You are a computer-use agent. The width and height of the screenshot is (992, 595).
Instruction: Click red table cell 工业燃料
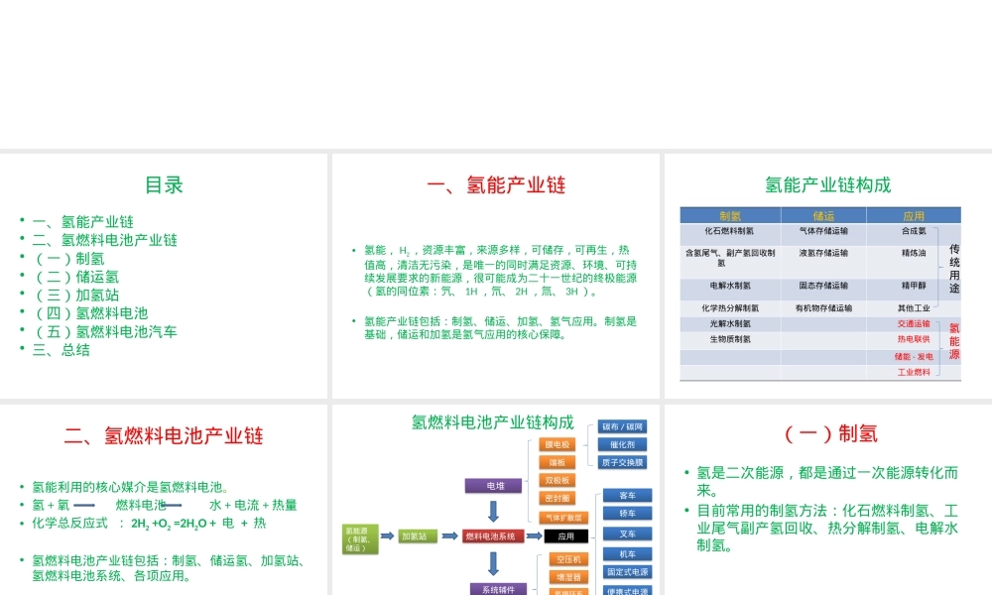914,373
